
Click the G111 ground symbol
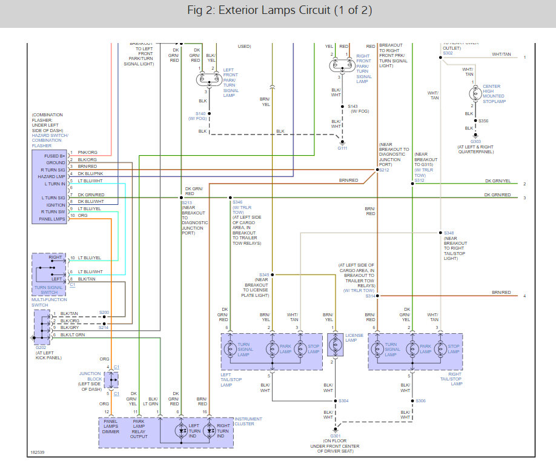point(342,142)
